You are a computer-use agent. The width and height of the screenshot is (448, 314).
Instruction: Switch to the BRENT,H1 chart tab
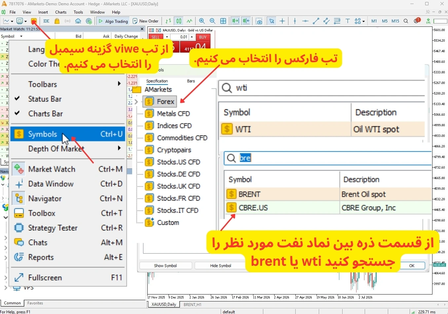(192, 304)
